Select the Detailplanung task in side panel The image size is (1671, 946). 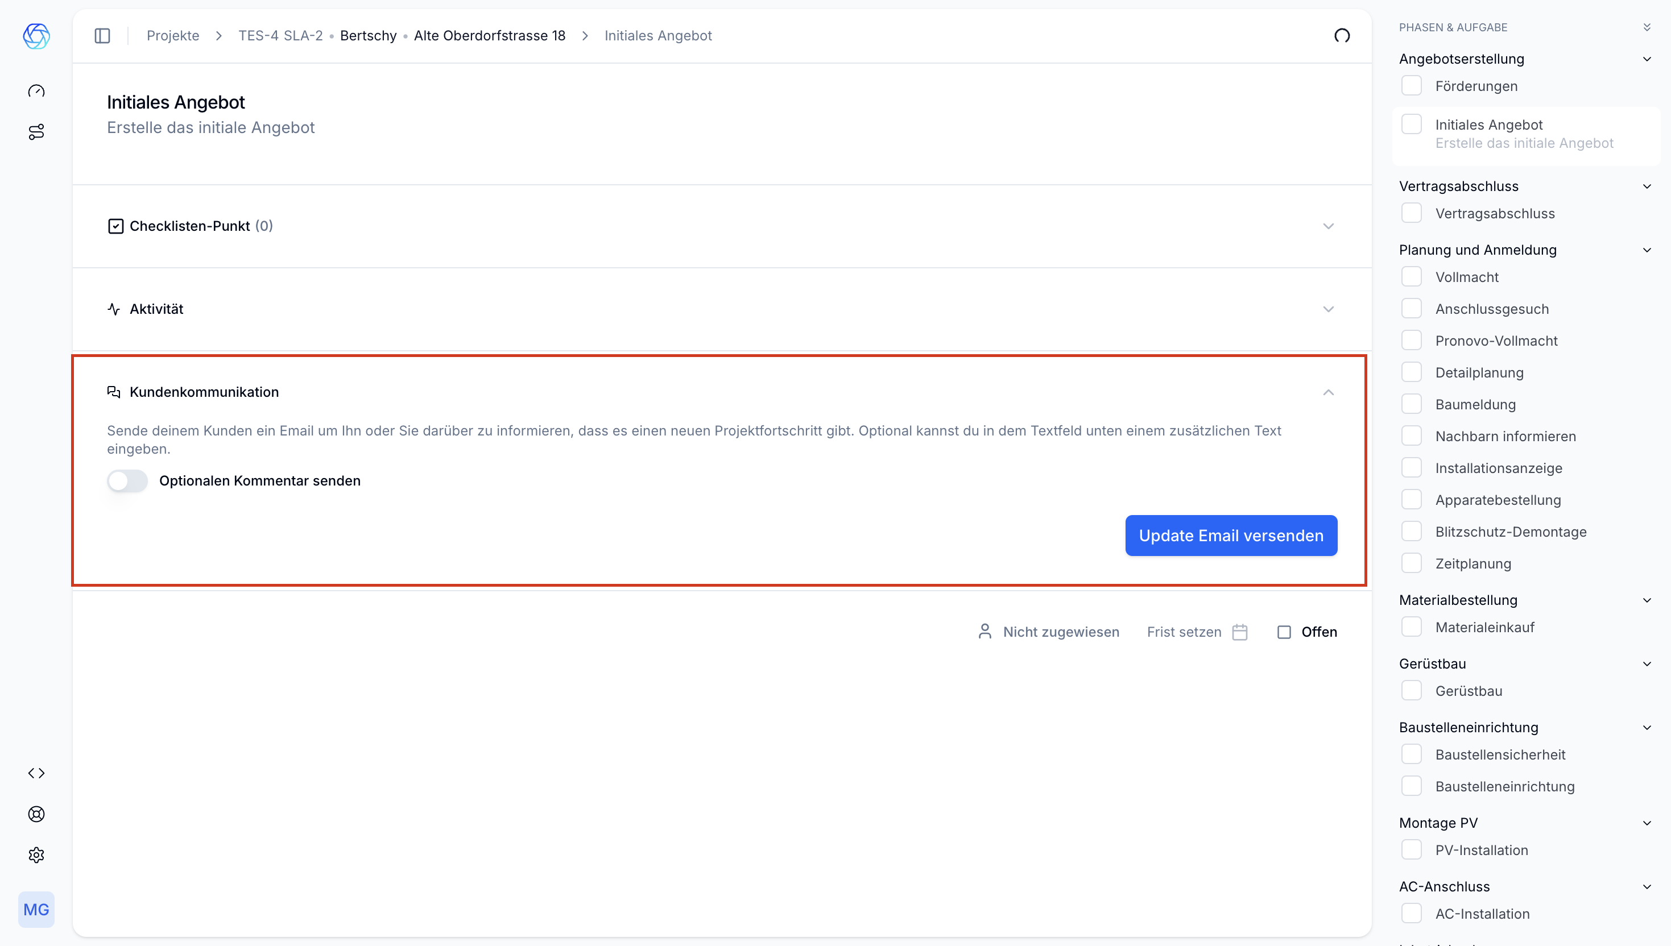click(1479, 372)
